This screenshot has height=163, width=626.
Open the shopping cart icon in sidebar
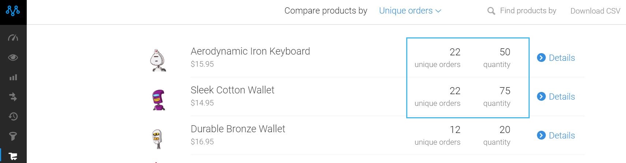(13, 156)
